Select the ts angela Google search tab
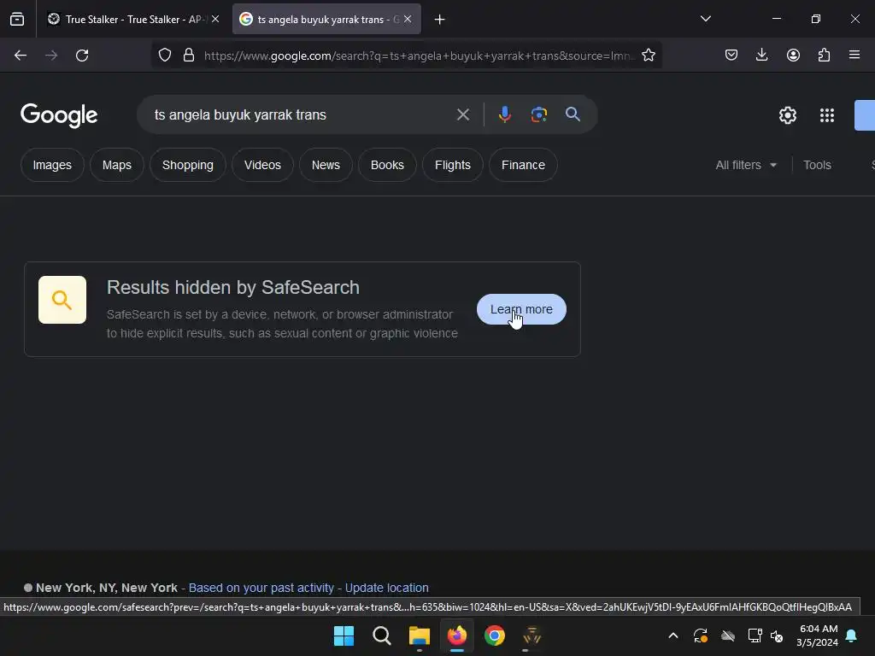Viewport: 875px width, 656px height. point(326,19)
